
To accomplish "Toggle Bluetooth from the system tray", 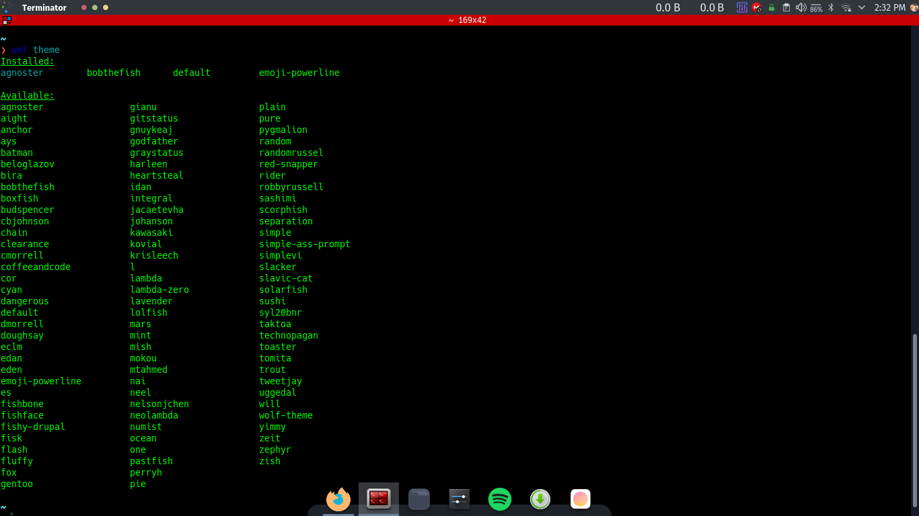I will click(x=832, y=7).
